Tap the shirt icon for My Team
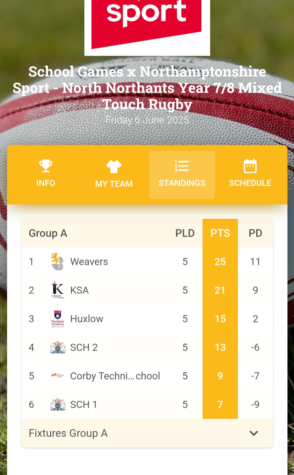294x475 pixels. pos(114,166)
